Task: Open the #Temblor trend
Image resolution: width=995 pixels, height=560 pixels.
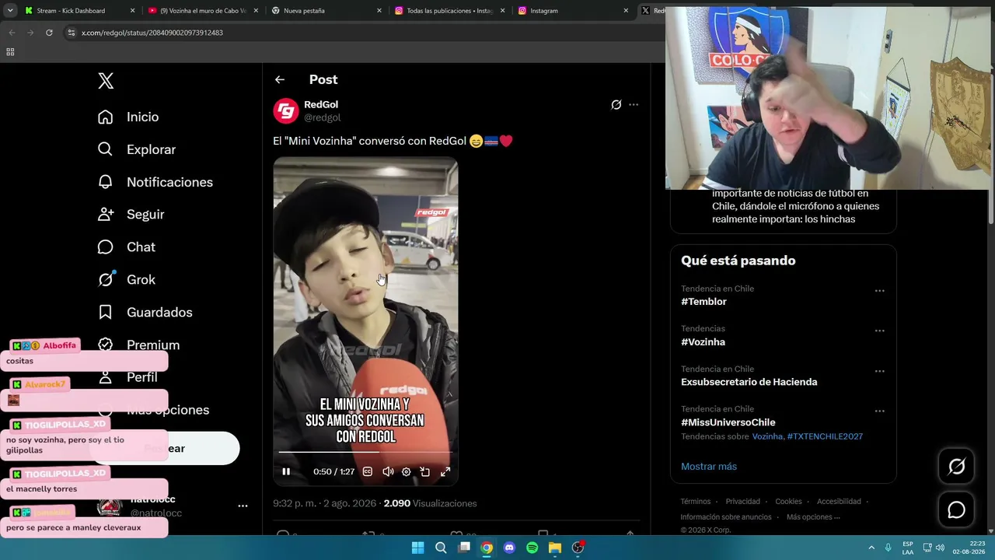Action: click(x=703, y=302)
